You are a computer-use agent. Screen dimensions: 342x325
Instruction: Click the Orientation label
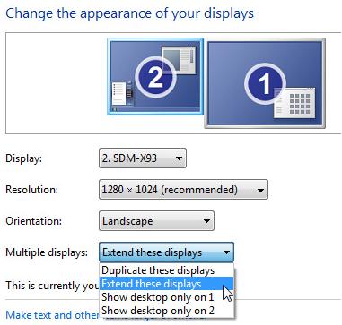pos(33,221)
